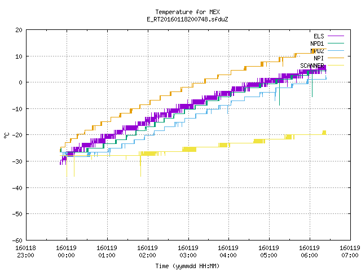Click the y-axis tick label -30
This screenshot has width=361, height=271.
point(17,161)
